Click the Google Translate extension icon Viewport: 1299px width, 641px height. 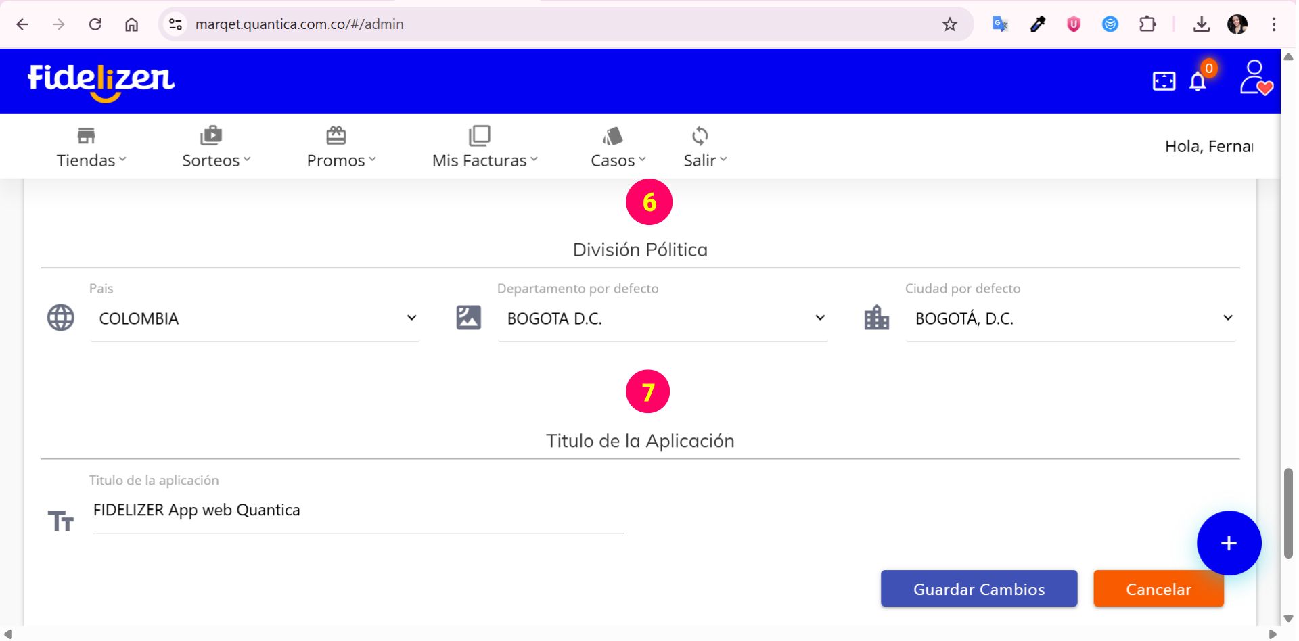1000,24
